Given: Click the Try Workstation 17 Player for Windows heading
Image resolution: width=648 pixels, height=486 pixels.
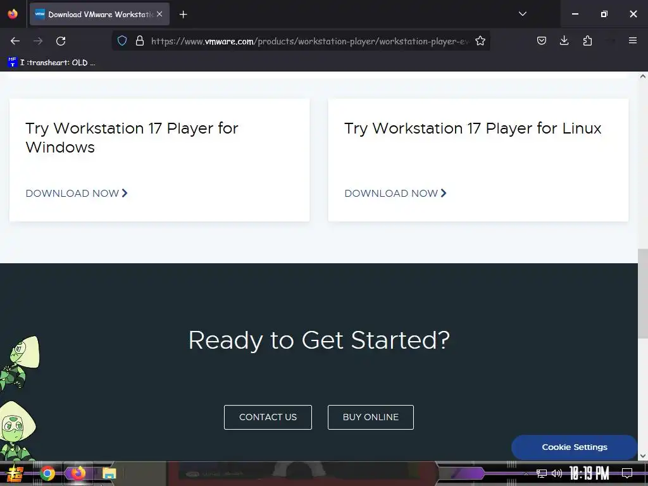Looking at the screenshot, I should (x=132, y=137).
